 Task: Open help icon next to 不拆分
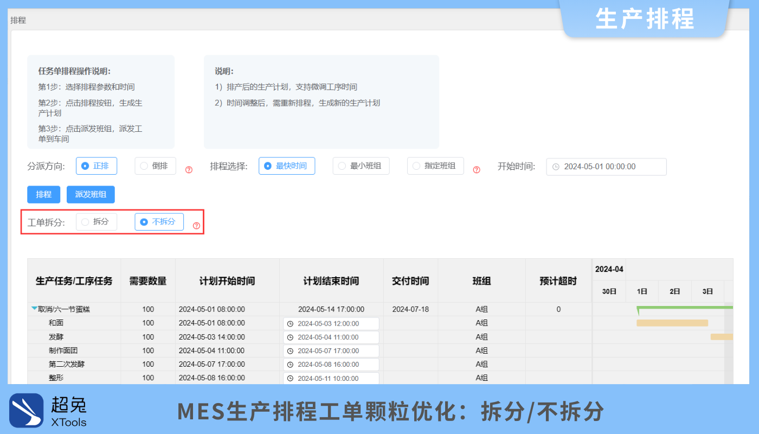pos(196,226)
